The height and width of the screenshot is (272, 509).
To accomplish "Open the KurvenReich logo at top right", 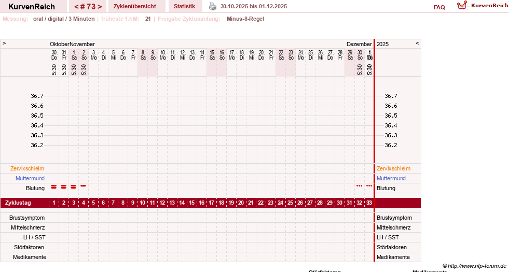I will (x=482, y=6).
